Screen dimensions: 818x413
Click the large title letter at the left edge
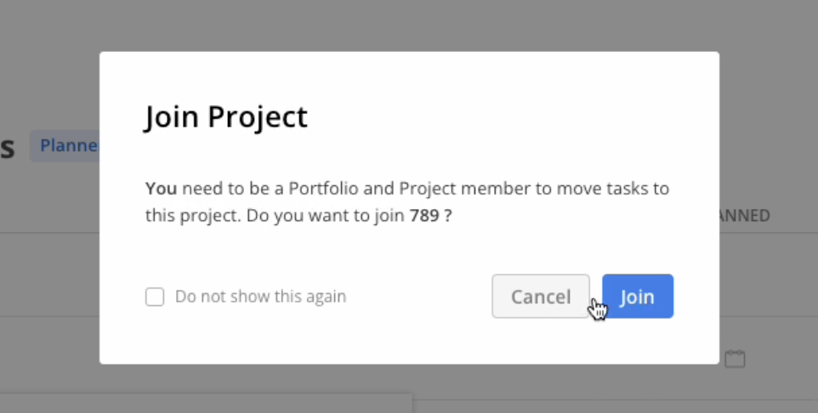8,148
